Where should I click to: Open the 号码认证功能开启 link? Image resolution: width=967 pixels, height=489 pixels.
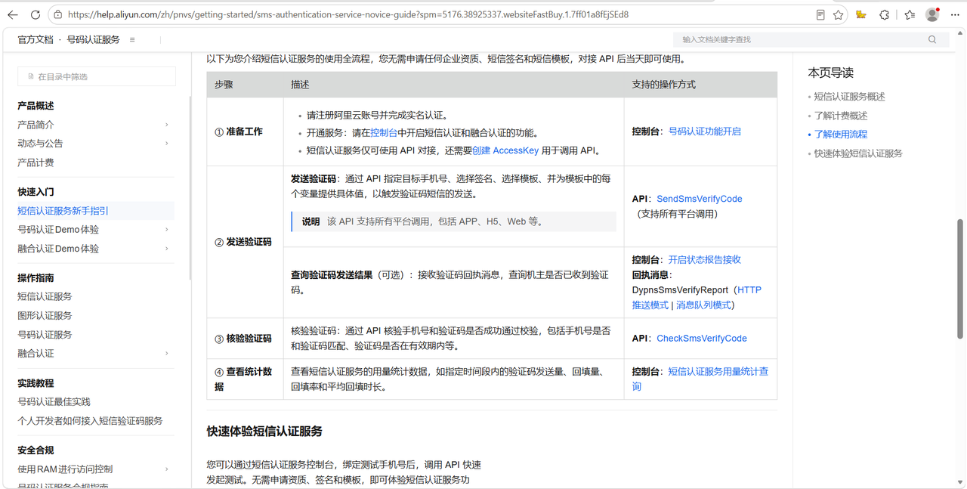click(705, 132)
